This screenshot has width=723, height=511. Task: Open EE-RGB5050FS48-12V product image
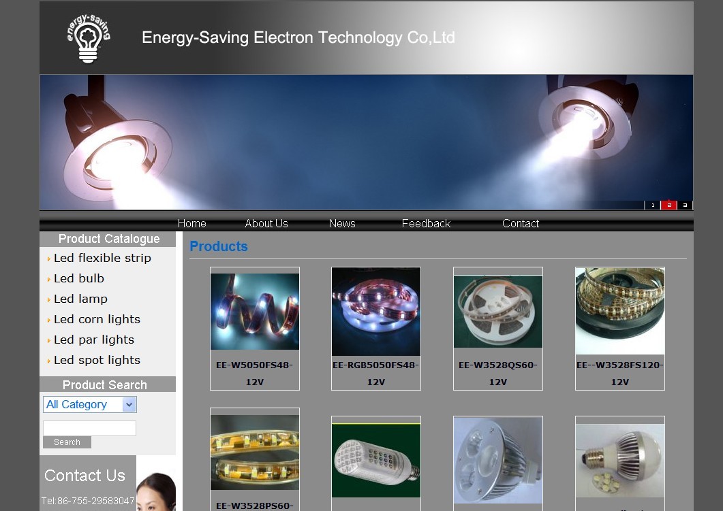376,311
